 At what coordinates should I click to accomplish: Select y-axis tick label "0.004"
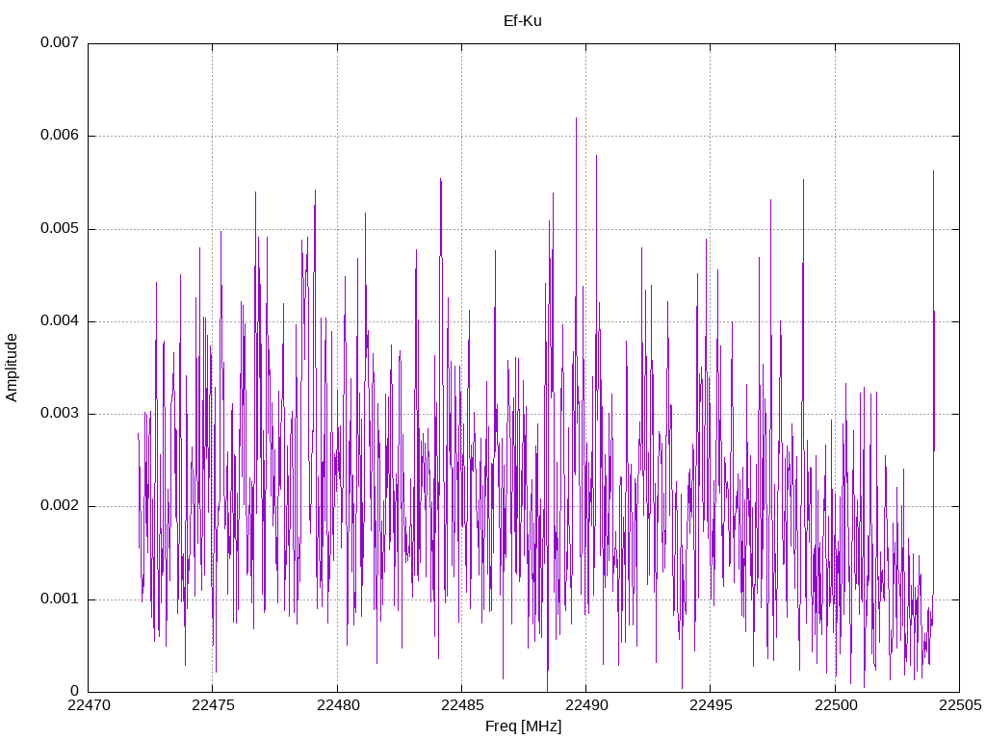click(60, 320)
